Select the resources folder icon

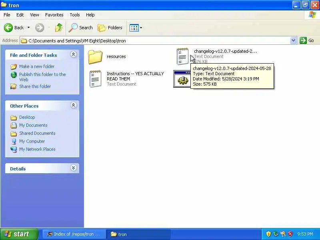(x=95, y=57)
